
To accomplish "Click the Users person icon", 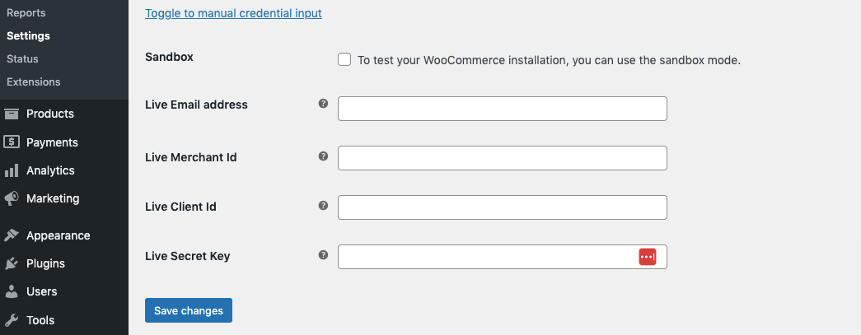I will [x=12, y=291].
